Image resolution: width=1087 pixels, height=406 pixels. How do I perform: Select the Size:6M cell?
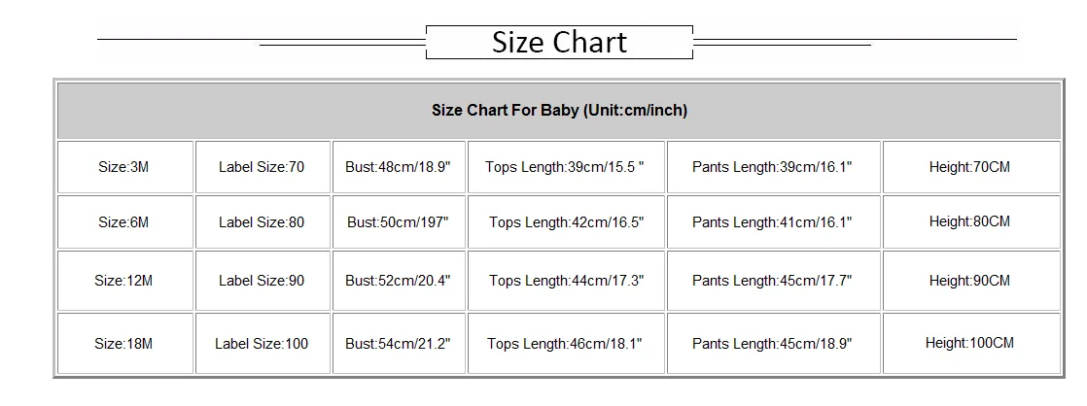(x=124, y=222)
